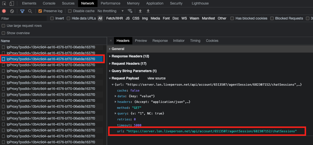
Task: Filter by Img requests
Action: 145,18
